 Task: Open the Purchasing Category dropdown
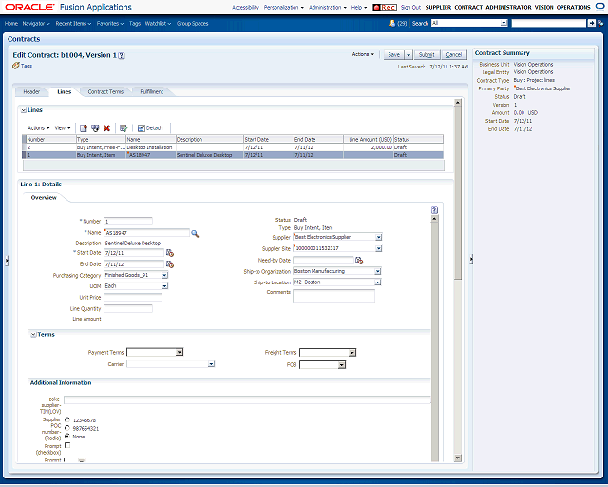click(x=164, y=275)
